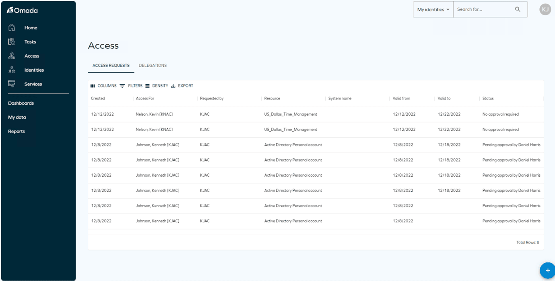555x281 pixels.
Task: Click the blue plus floating action button
Action: click(547, 270)
